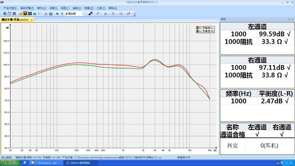Click the bar chart icon in toolbar
Viewport: 295px width, 166px height.
[x=105, y=14]
